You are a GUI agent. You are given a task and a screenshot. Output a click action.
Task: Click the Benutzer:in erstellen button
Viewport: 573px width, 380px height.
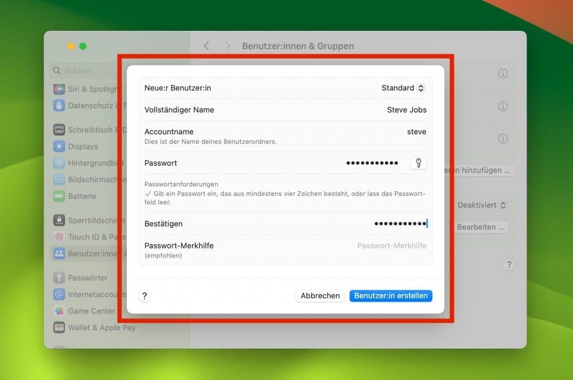391,295
